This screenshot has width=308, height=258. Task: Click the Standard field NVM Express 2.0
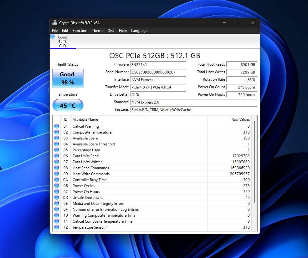pos(193,102)
